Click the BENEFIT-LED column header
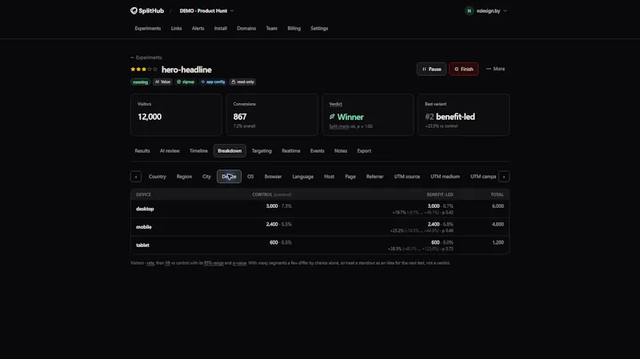This screenshot has width=640, height=359. pyautogui.click(x=439, y=194)
